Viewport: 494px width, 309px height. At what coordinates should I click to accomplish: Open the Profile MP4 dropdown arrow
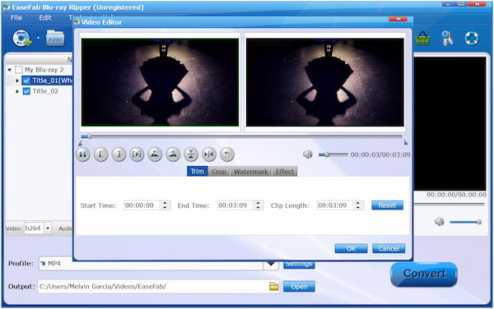tap(271, 264)
